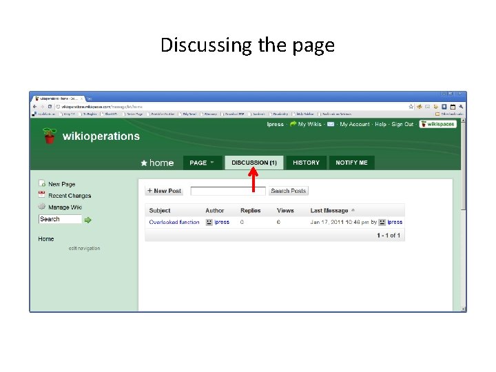Open the Other bookmarks folder

(x=449, y=114)
